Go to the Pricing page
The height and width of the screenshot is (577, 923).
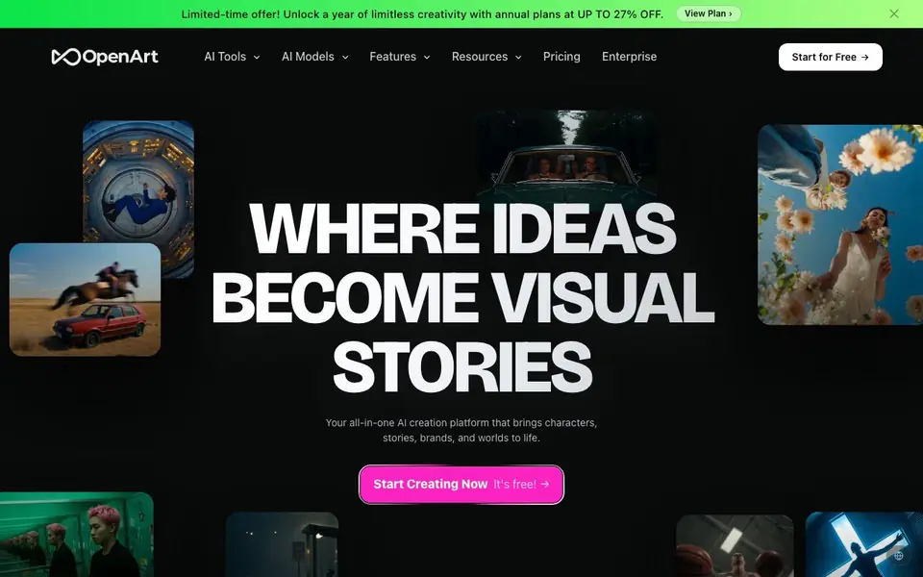pyautogui.click(x=561, y=57)
